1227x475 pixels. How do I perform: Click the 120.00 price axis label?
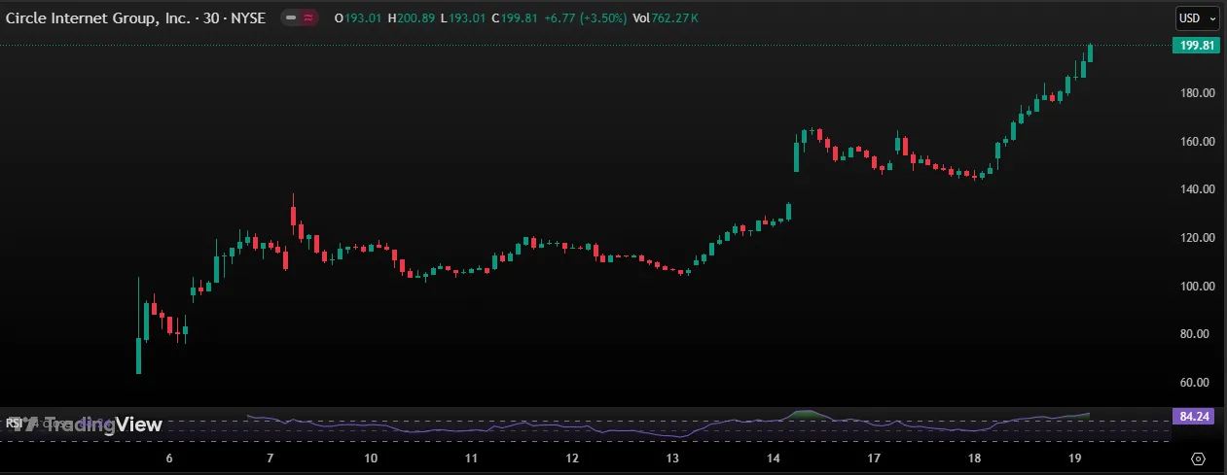[1196, 238]
